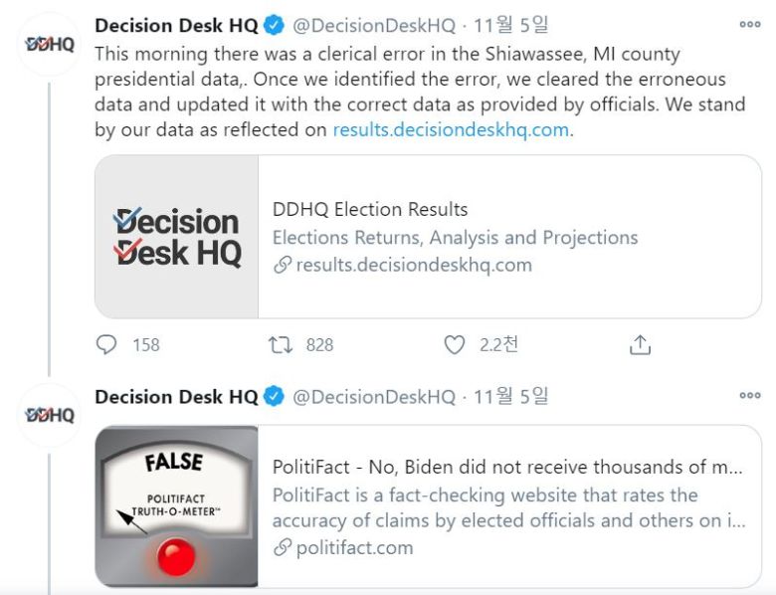Viewport: 776px width, 595px height.
Task: Open results.decisiondeskhq.com link in tweet text
Action: 451,129
